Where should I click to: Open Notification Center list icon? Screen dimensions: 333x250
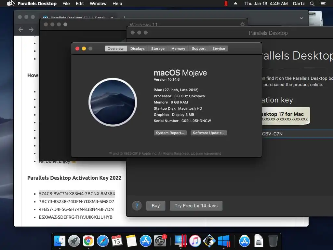pyautogui.click(x=322, y=4)
